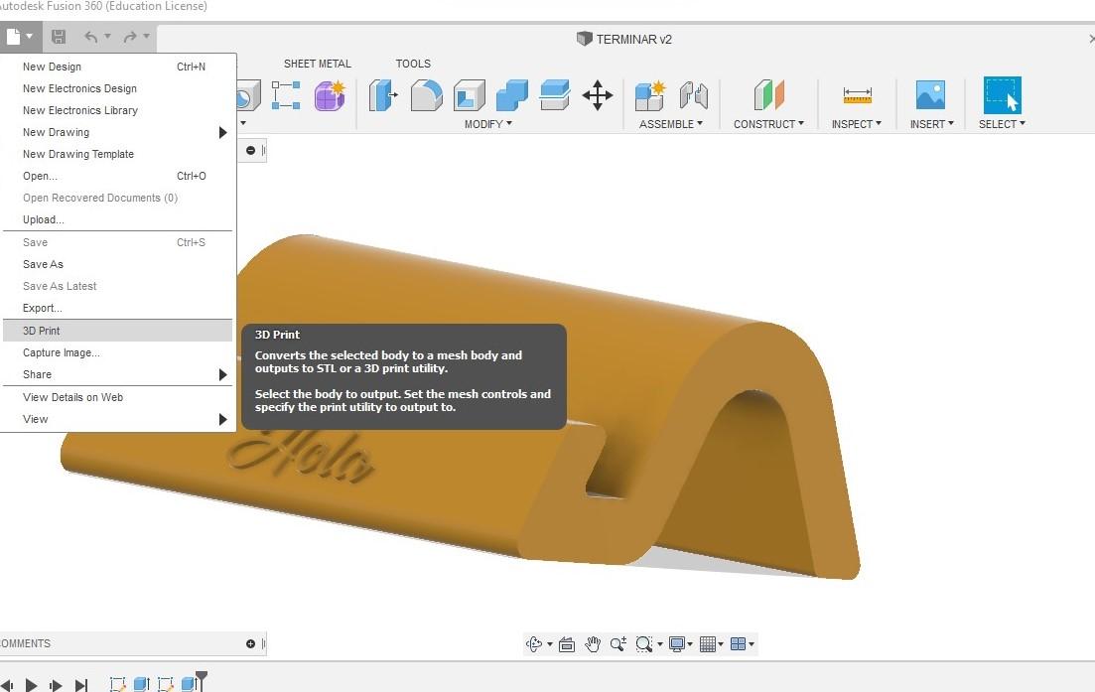The width and height of the screenshot is (1095, 692).
Task: Select the last extrude feature in timeline
Action: click(190, 684)
